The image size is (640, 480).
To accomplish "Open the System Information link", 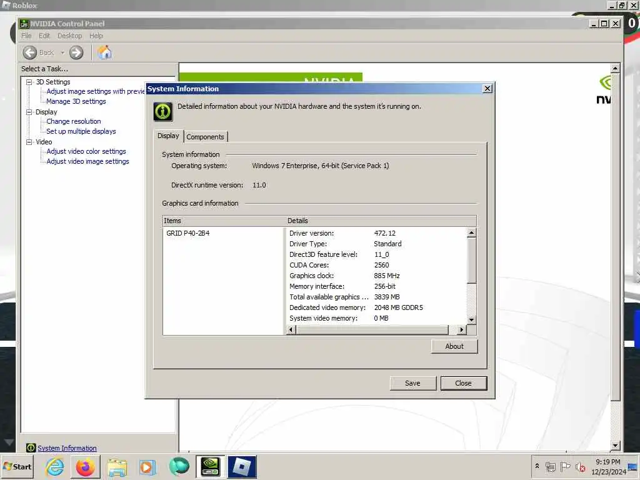I will pos(67,448).
